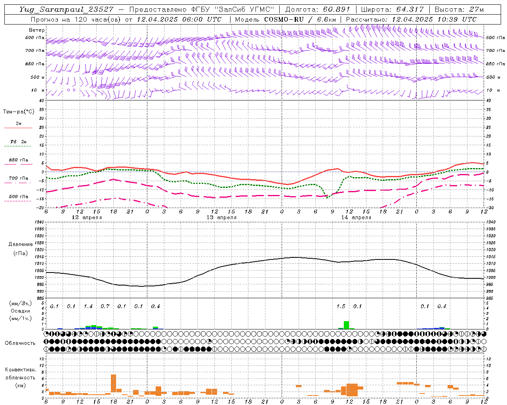The image size is (507, 405).
Task: Click the red 2м temperature legend line
Action: [x=18, y=128]
